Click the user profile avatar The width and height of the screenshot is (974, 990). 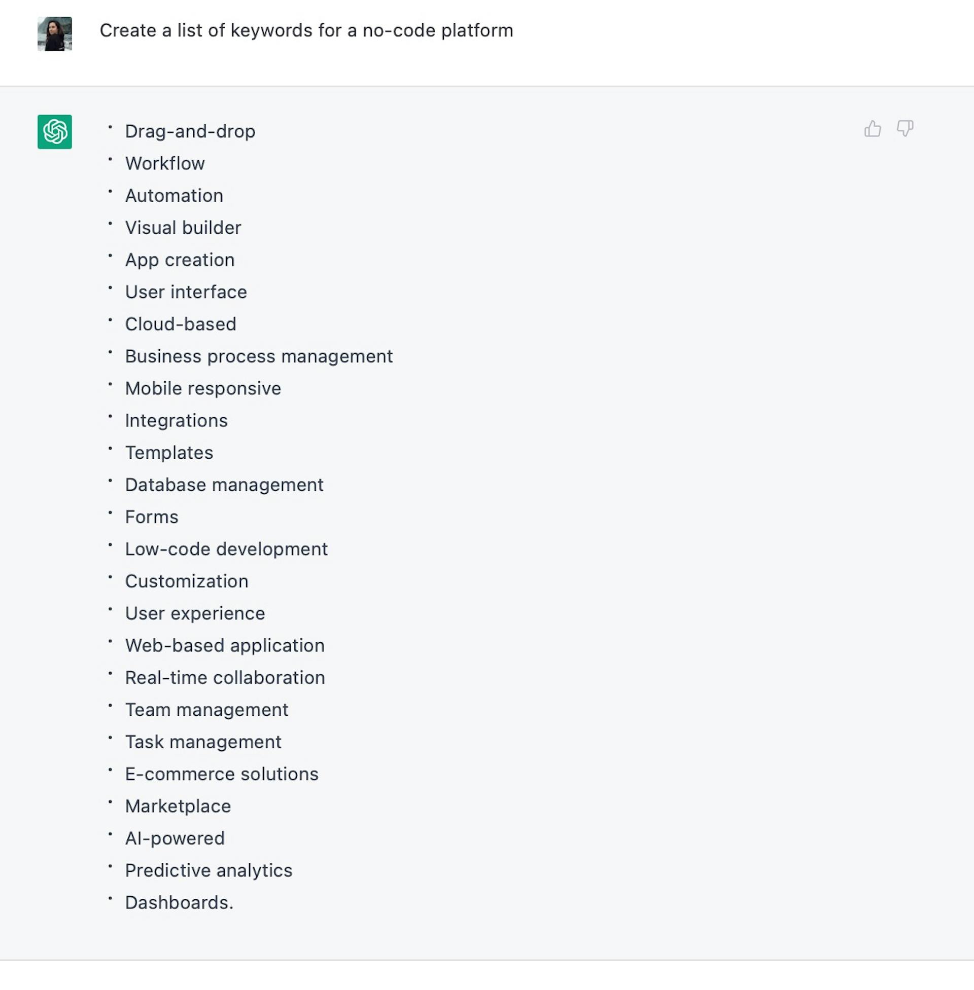pos(55,34)
